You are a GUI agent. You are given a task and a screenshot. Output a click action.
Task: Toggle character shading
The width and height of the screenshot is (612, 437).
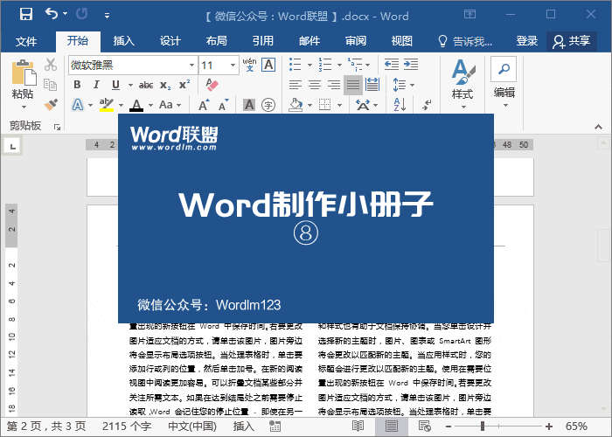[x=248, y=105]
